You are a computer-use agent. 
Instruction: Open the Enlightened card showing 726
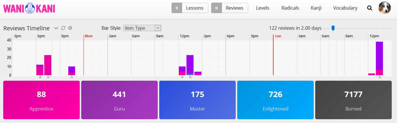[275, 100]
